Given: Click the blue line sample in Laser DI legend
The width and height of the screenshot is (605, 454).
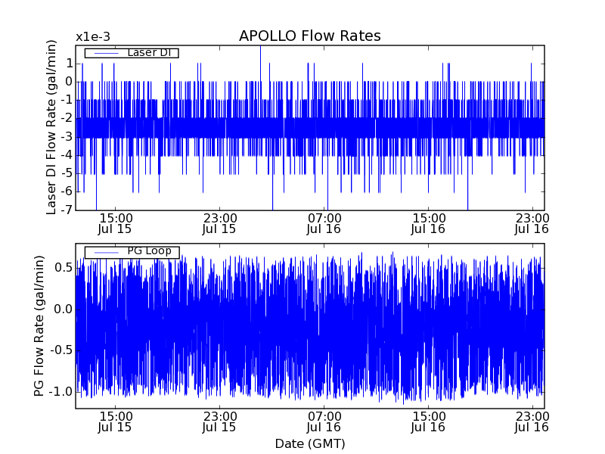Looking at the screenshot, I should [x=105, y=53].
